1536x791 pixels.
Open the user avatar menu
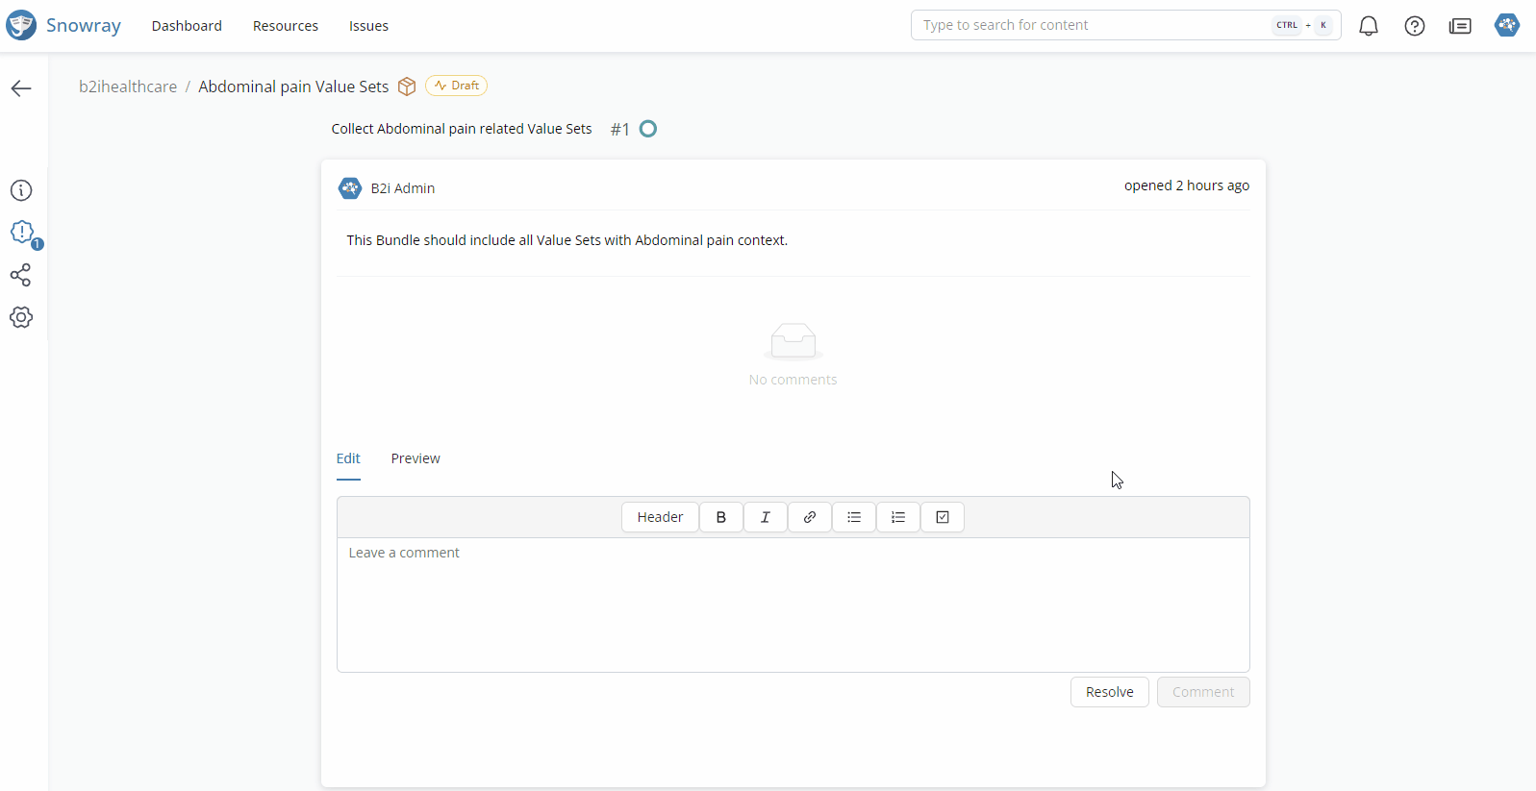click(x=1506, y=25)
